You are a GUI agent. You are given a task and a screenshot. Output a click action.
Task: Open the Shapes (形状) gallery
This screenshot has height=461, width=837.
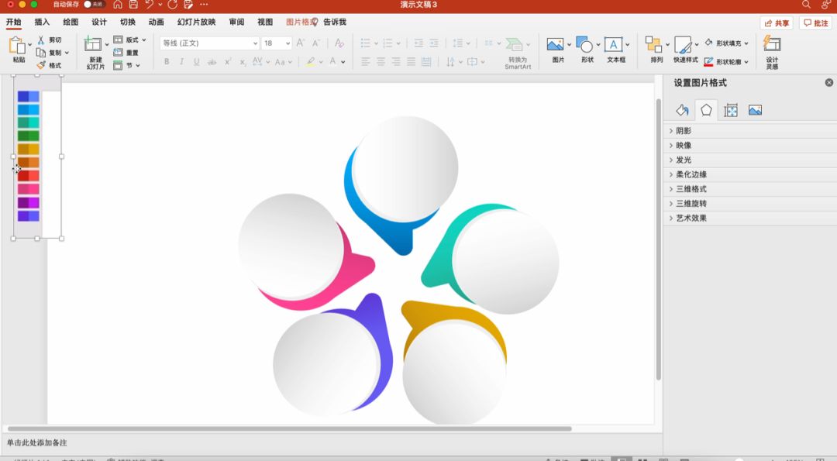(x=584, y=44)
